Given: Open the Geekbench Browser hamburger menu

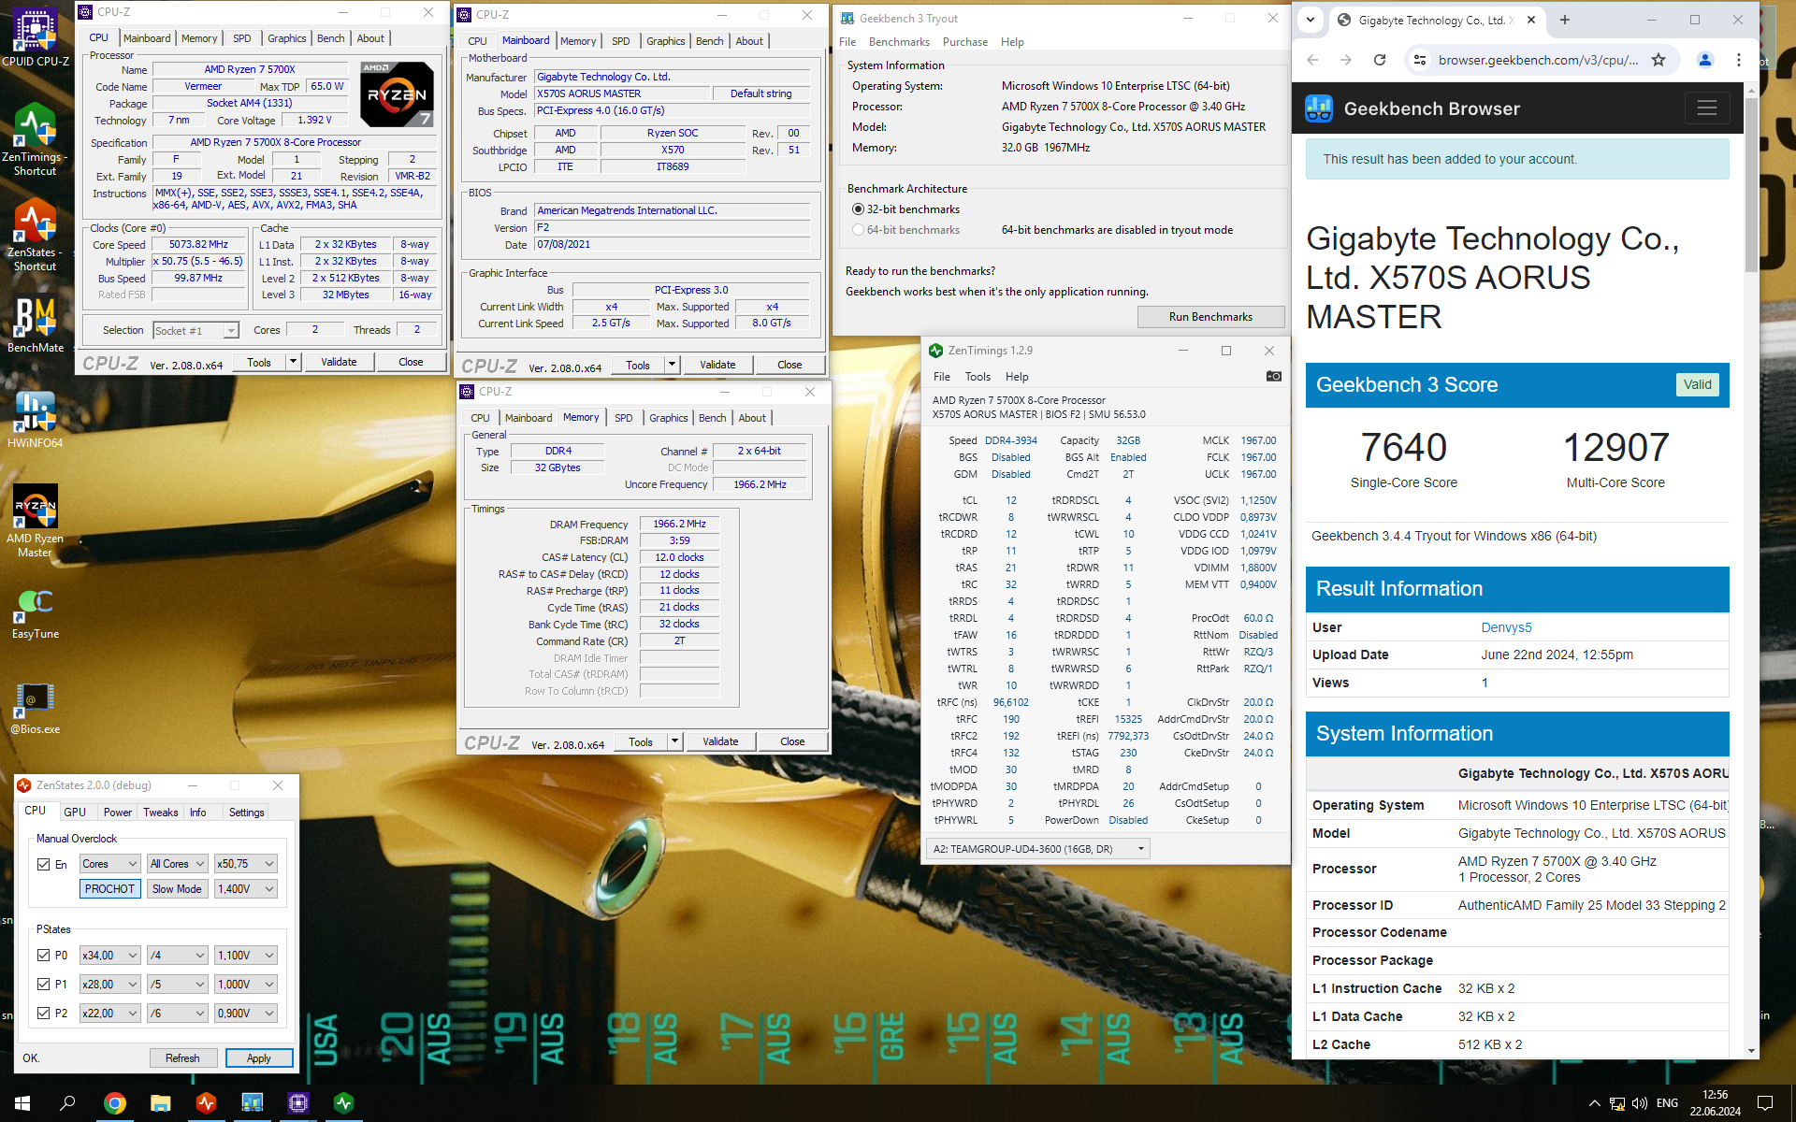Looking at the screenshot, I should click(1706, 108).
